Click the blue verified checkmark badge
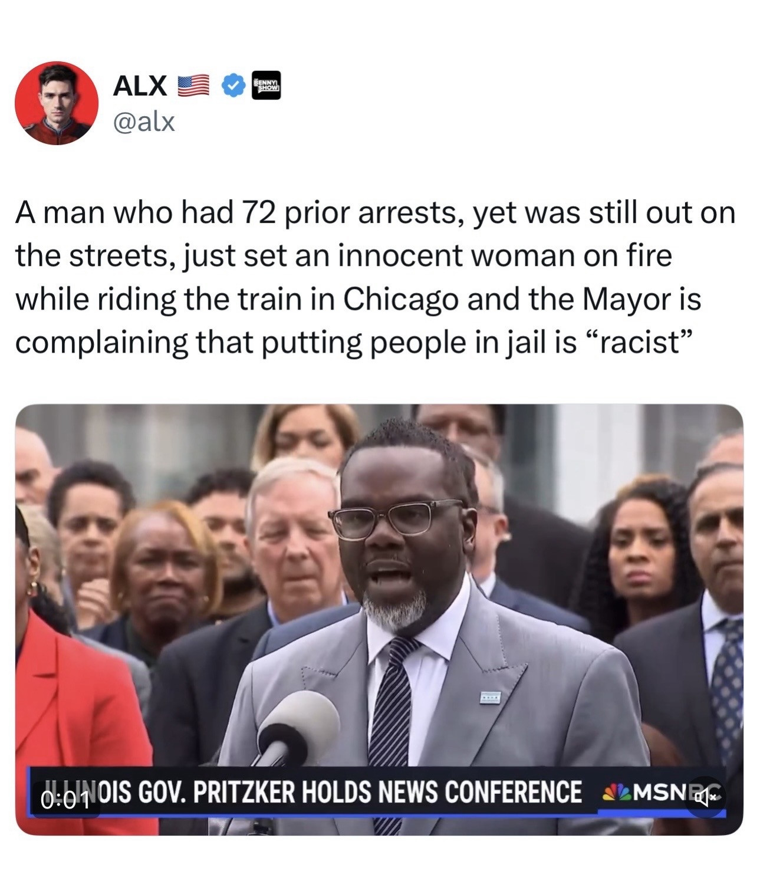The width and height of the screenshot is (760, 881). coord(234,86)
